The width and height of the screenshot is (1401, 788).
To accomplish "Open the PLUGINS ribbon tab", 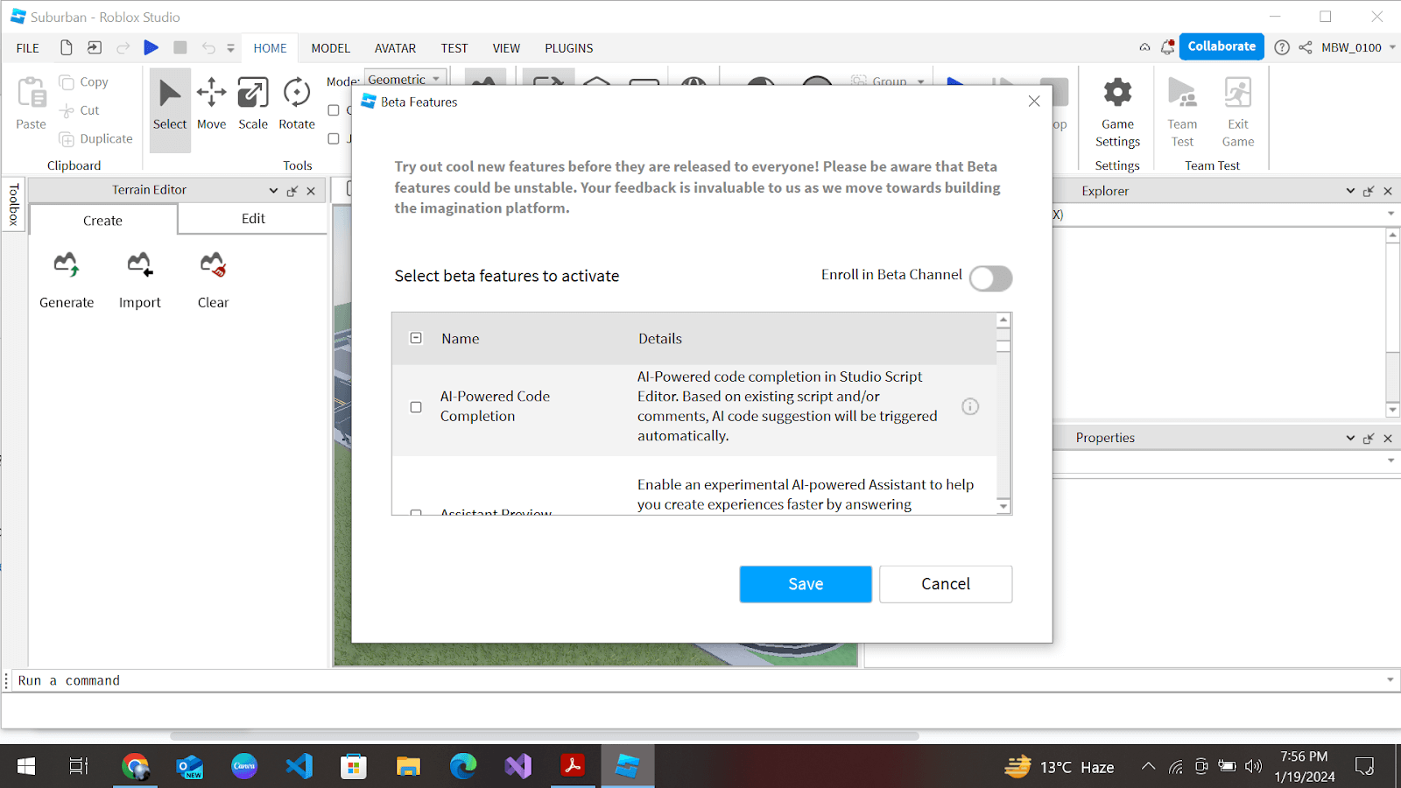I will (568, 48).
